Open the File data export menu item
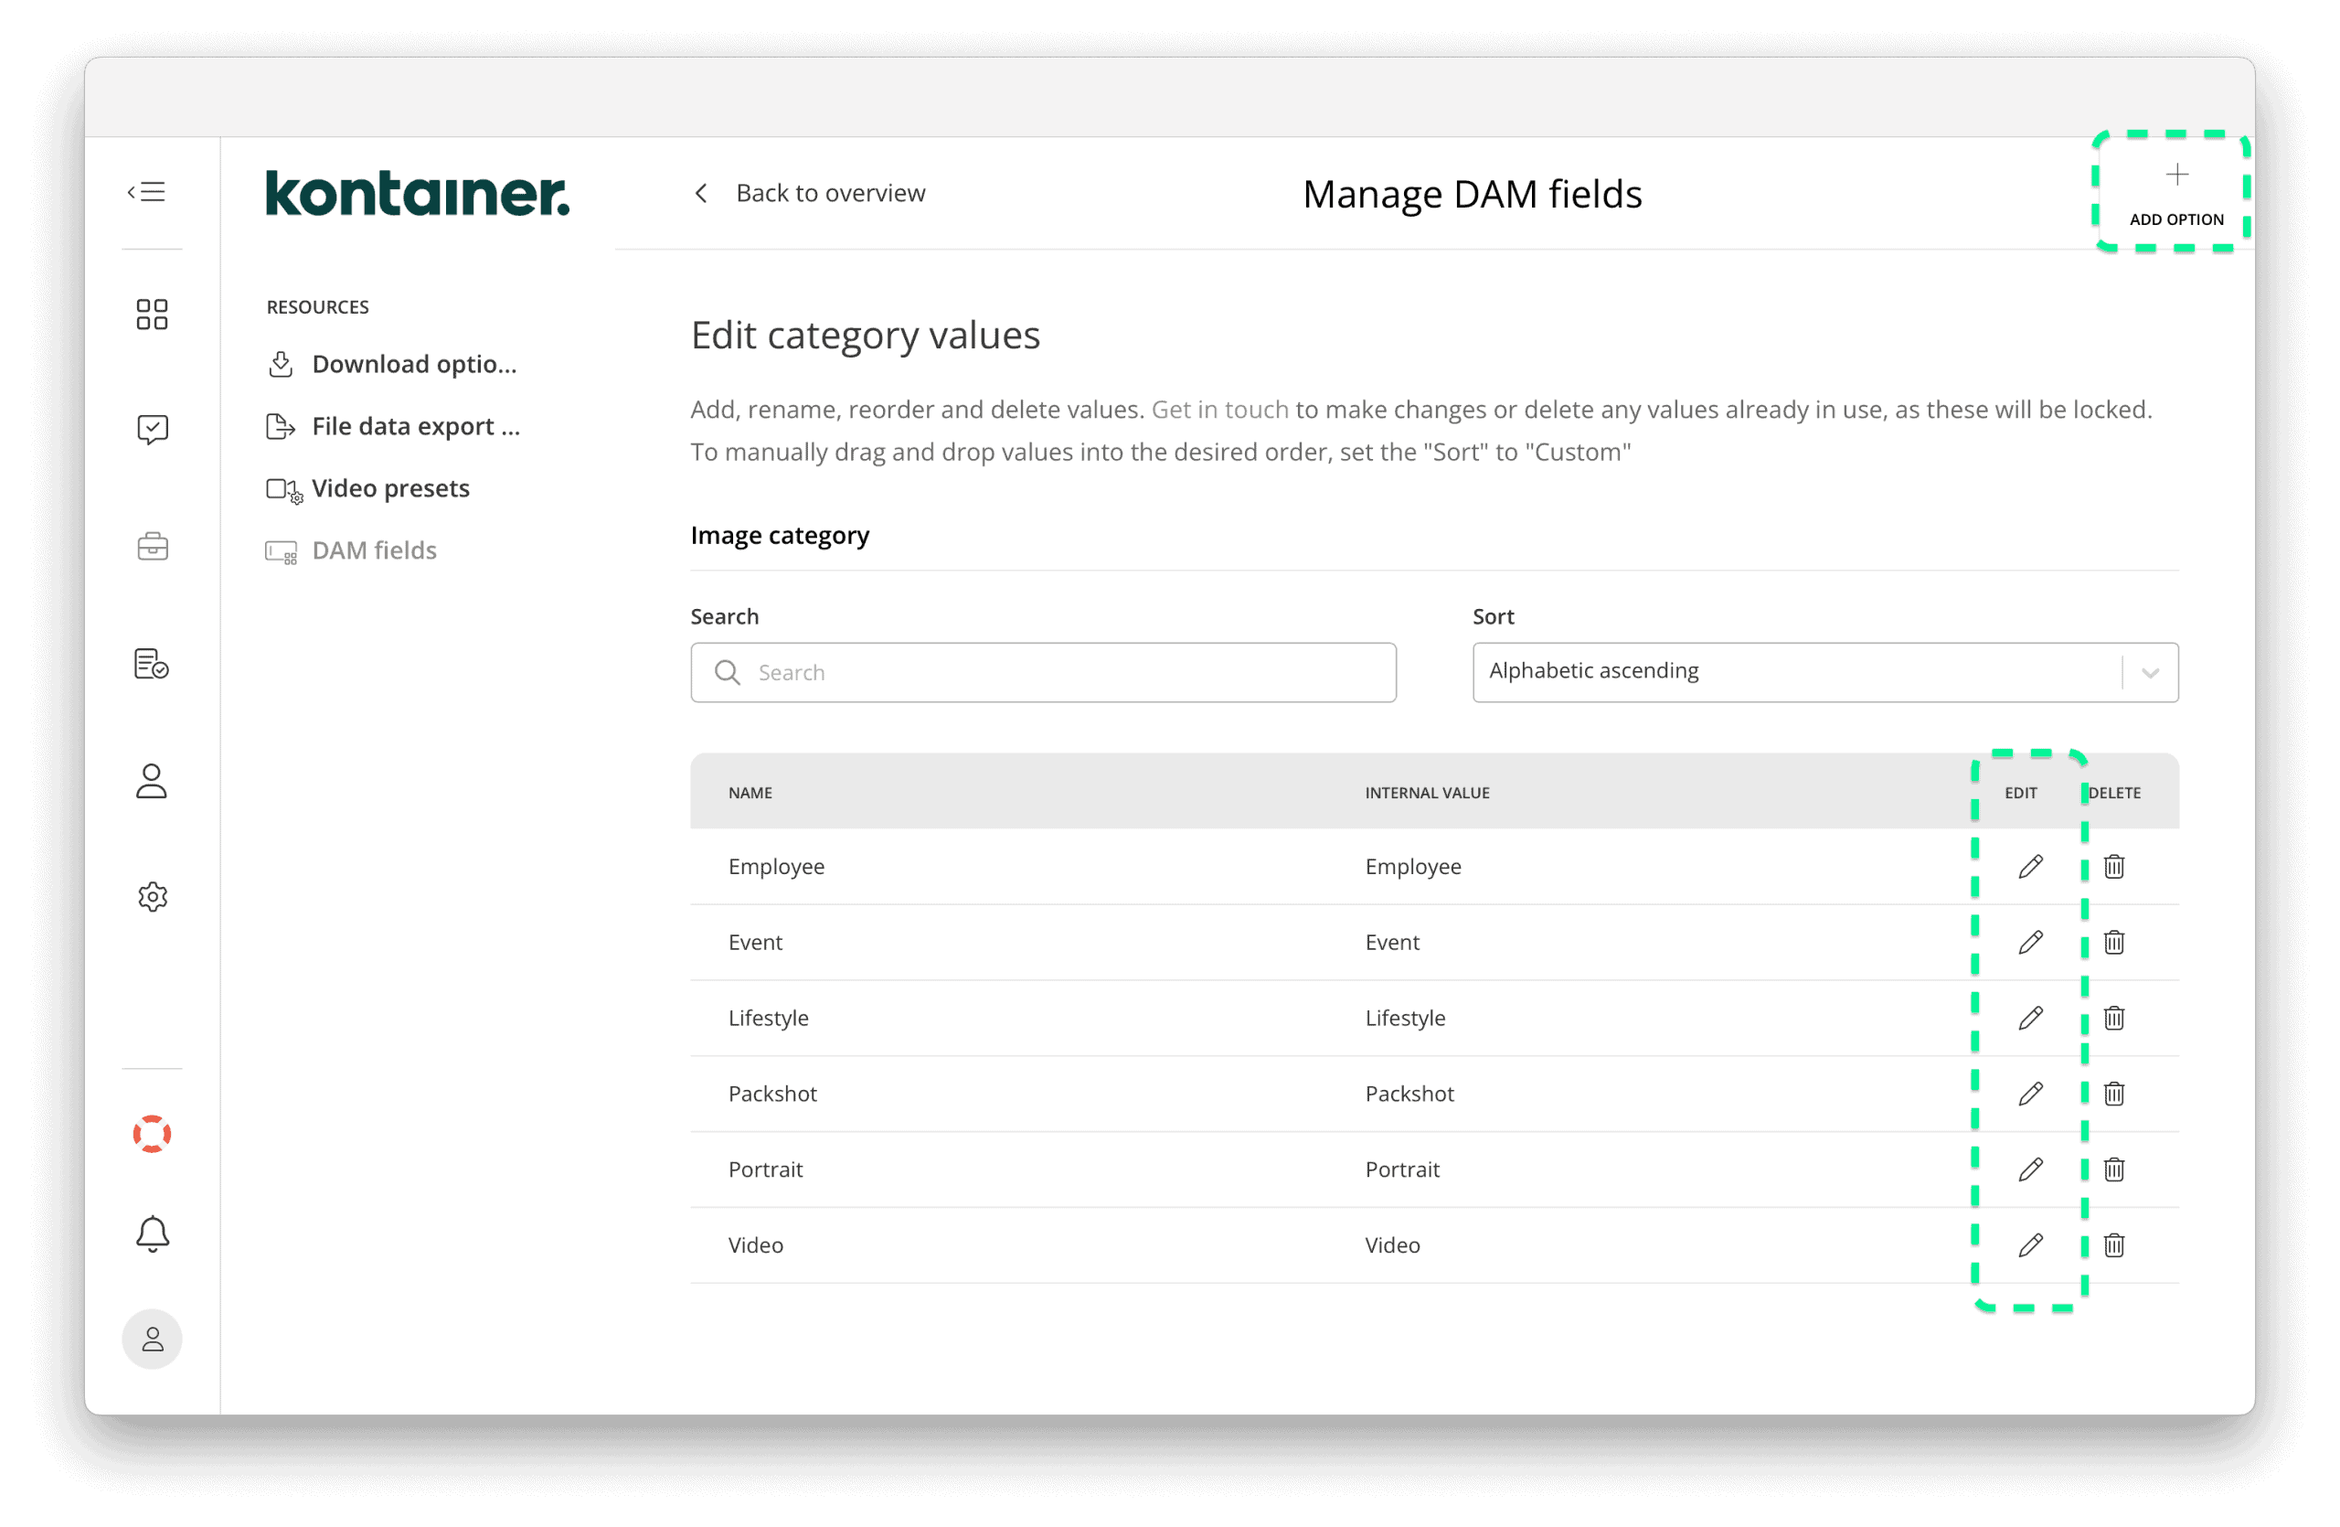 pyautogui.click(x=415, y=426)
